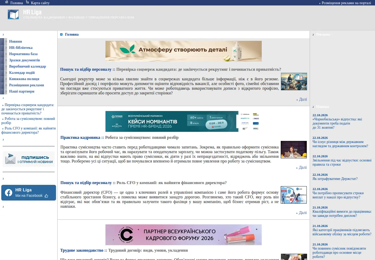Open Партнер Всеукраїнського кадрового форуму banner

(184, 235)
